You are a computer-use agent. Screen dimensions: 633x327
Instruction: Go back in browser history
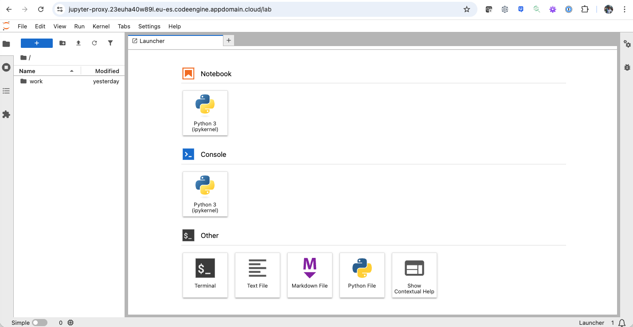(x=9, y=9)
